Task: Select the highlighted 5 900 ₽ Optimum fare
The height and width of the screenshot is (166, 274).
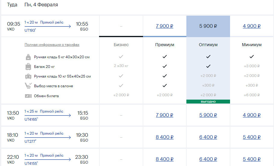Action: pos(208,26)
